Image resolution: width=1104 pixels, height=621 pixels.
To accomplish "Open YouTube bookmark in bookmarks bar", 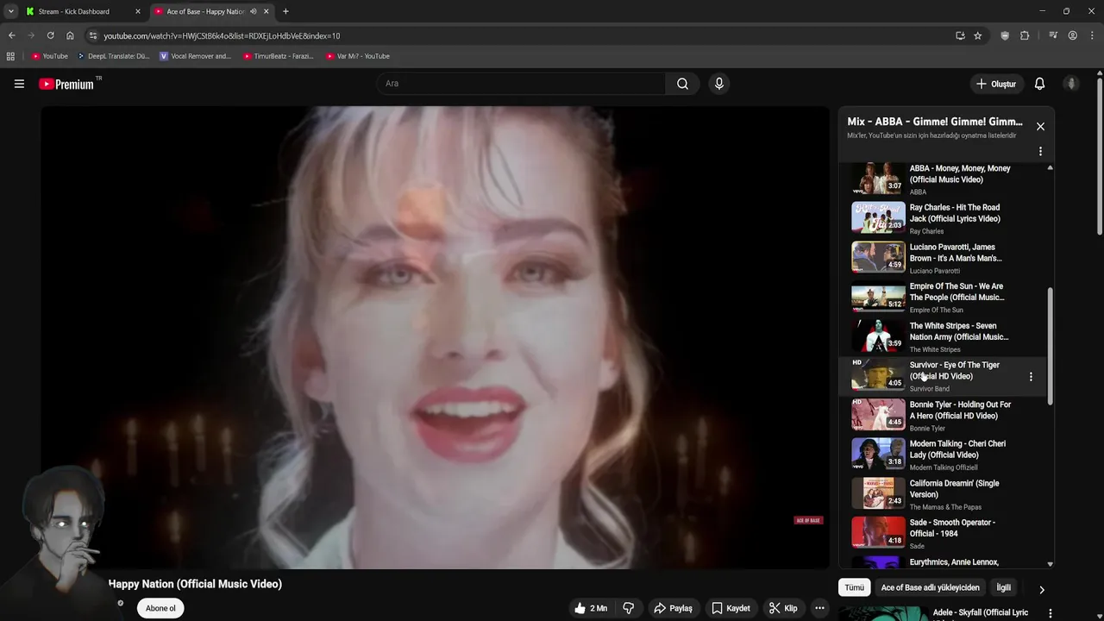I will [49, 56].
